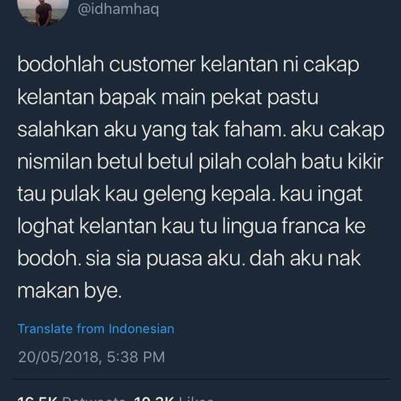Click the word 'puasa' in tweet
The image size is (401, 401).
(174, 259)
